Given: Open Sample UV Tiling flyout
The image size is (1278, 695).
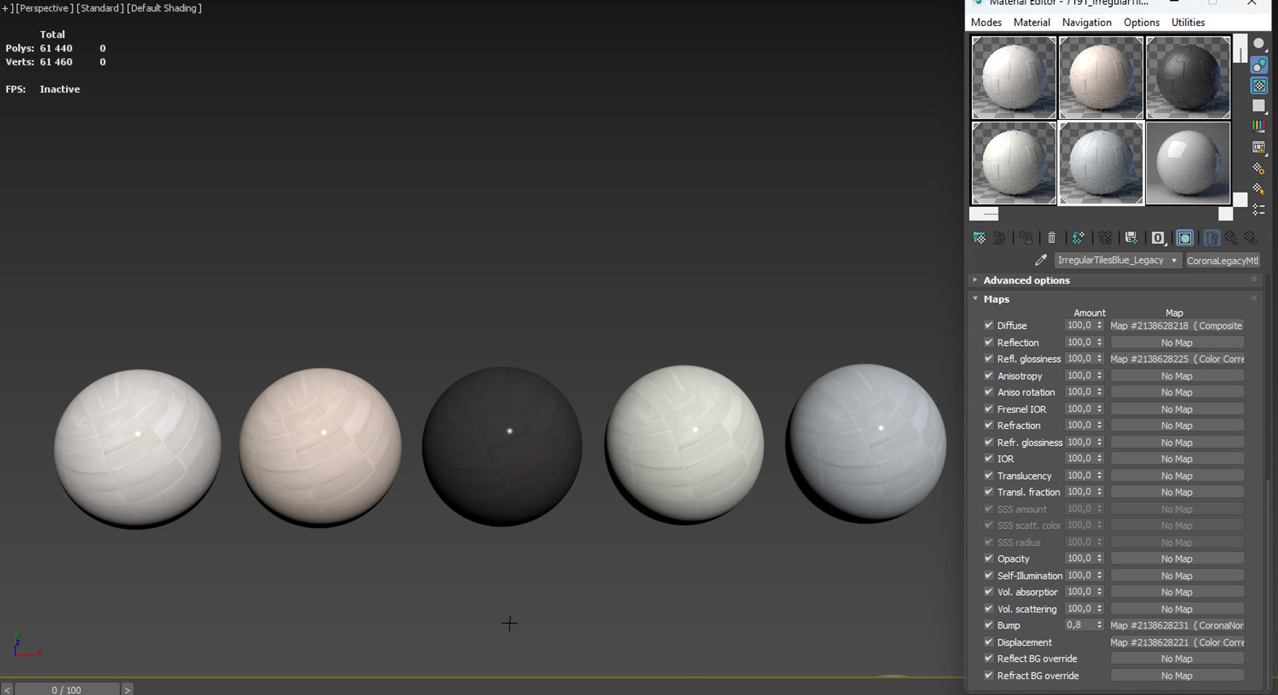Looking at the screenshot, I should click(1259, 106).
